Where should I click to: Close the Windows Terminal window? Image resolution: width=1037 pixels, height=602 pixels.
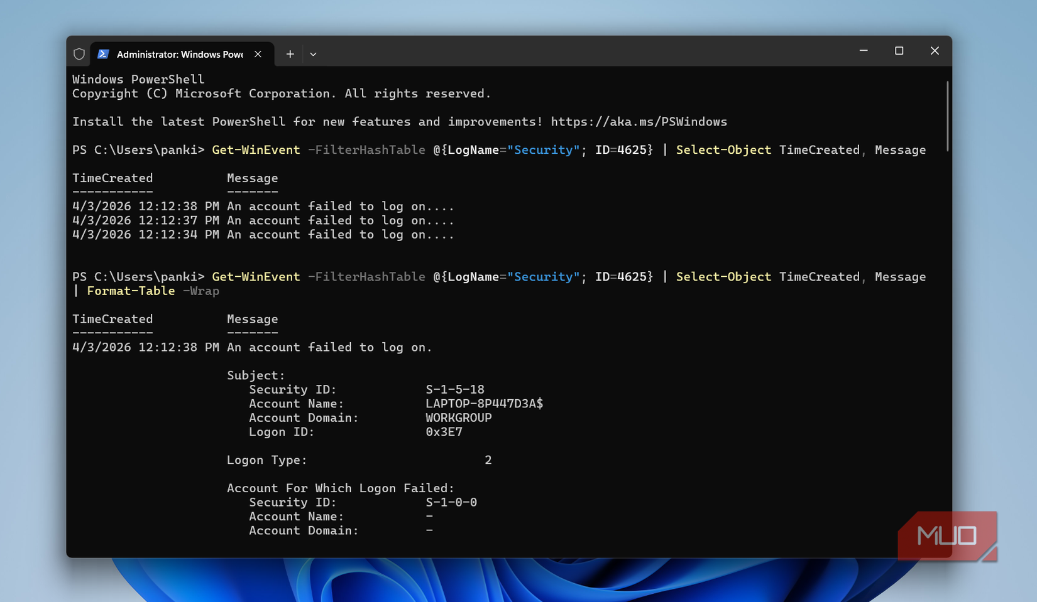click(x=935, y=51)
